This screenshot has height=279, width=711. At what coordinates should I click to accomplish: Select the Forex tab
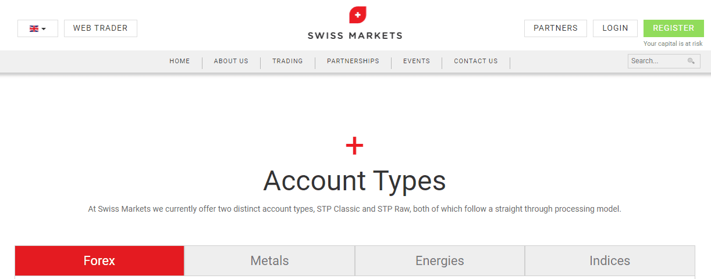point(99,261)
